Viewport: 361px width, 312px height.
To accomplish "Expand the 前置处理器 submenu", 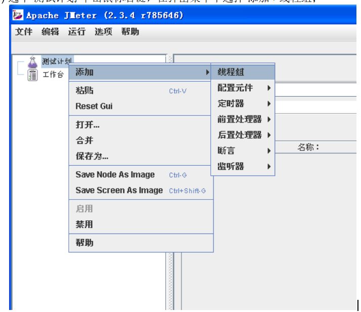I will [243, 119].
